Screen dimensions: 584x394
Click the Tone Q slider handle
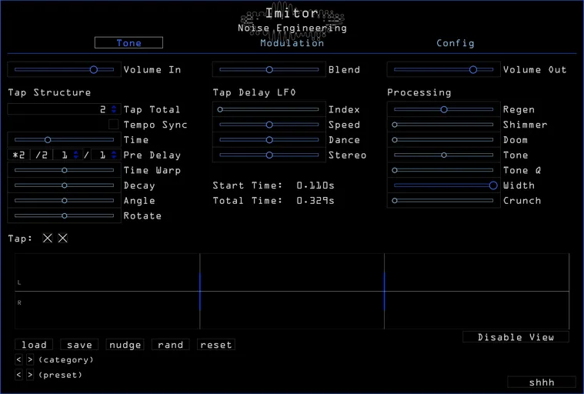[x=395, y=170]
